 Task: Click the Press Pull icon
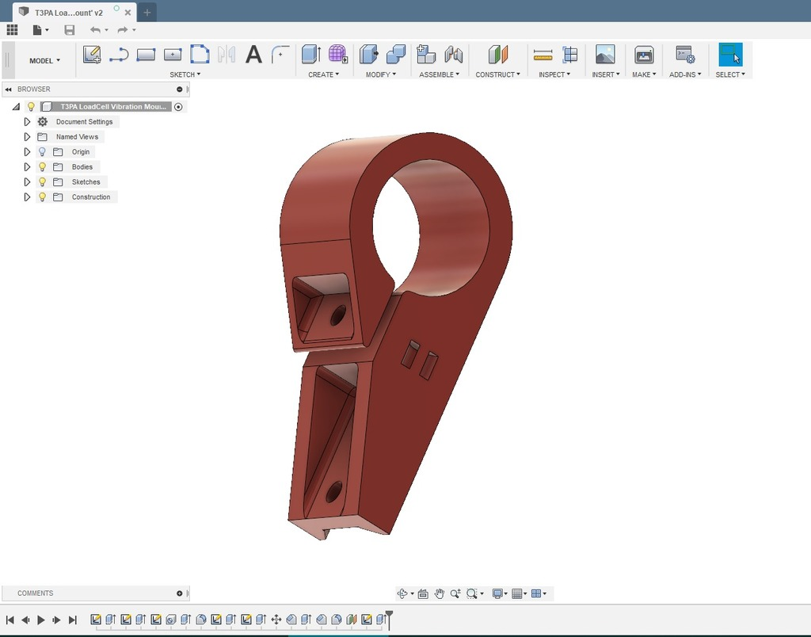368,55
